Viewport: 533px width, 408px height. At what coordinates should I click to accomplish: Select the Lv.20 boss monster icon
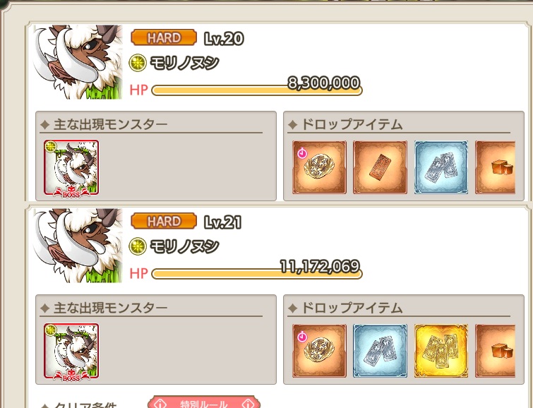click(x=71, y=167)
